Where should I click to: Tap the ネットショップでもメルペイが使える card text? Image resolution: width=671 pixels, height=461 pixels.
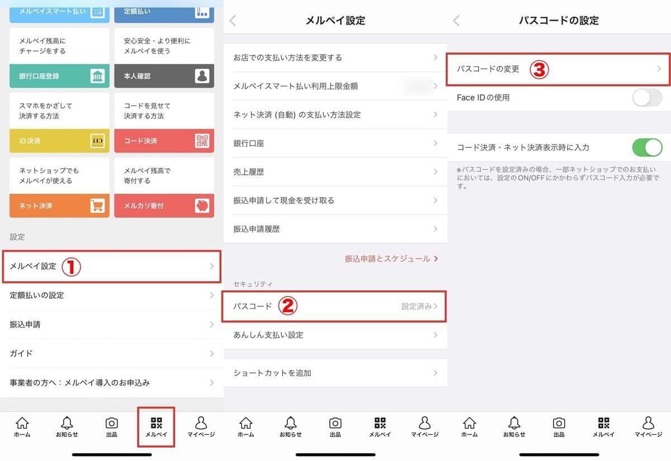pyautogui.click(x=49, y=176)
